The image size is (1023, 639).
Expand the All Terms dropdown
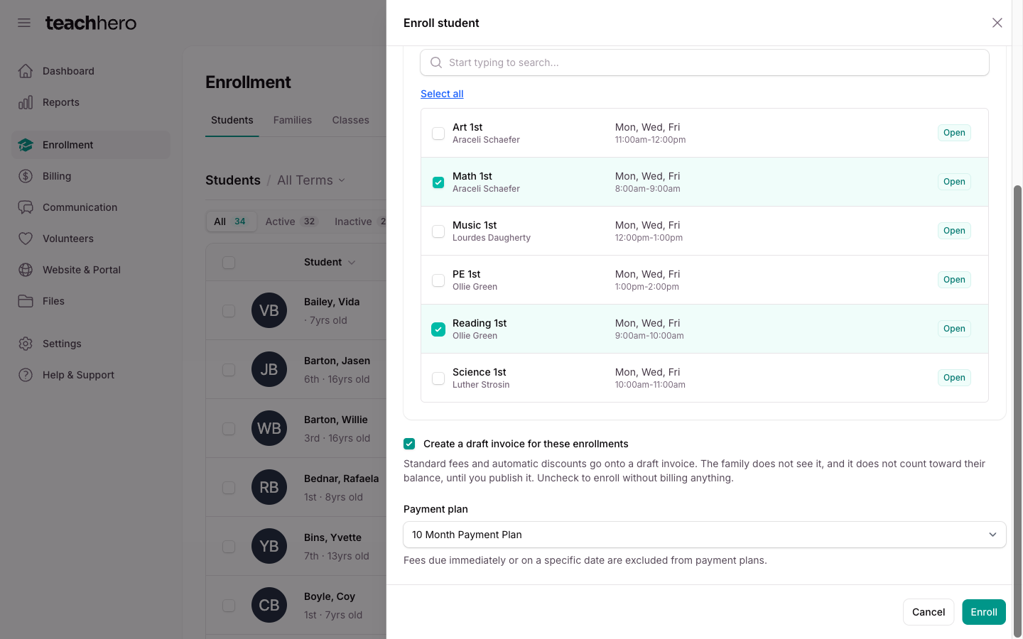tap(311, 180)
